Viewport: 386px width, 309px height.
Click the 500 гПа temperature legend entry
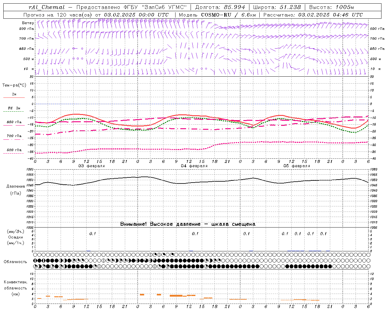(x=14, y=150)
